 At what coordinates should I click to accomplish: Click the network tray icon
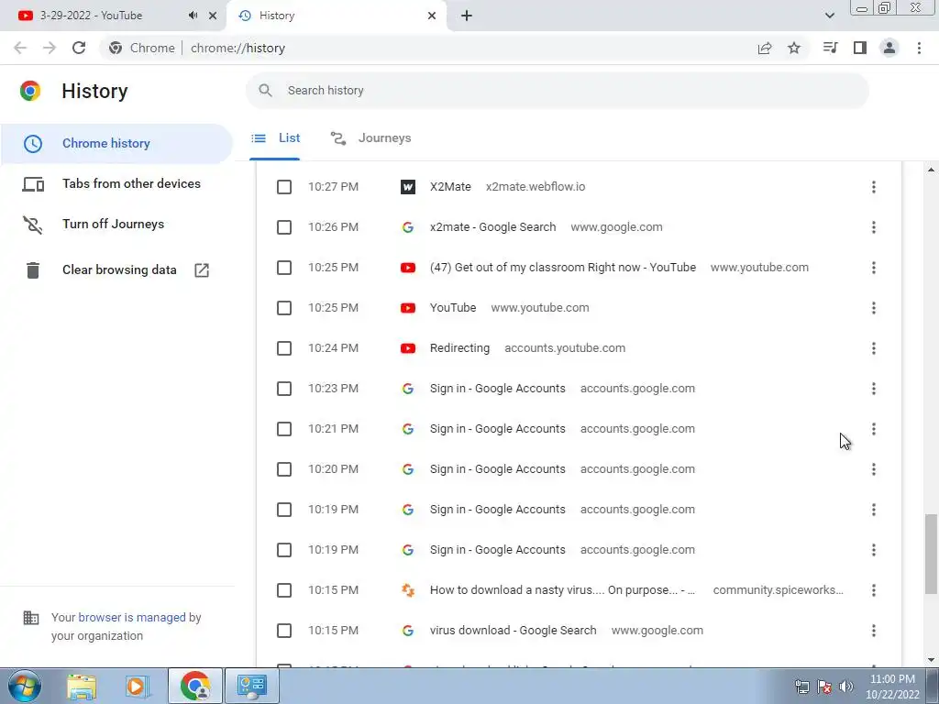click(801, 687)
